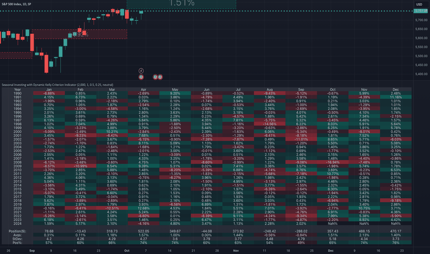Image resolution: width=430 pixels, height=254 pixels.
Task: Click the -10.99% cell for Feb 2009
Action: (x=80, y=166)
